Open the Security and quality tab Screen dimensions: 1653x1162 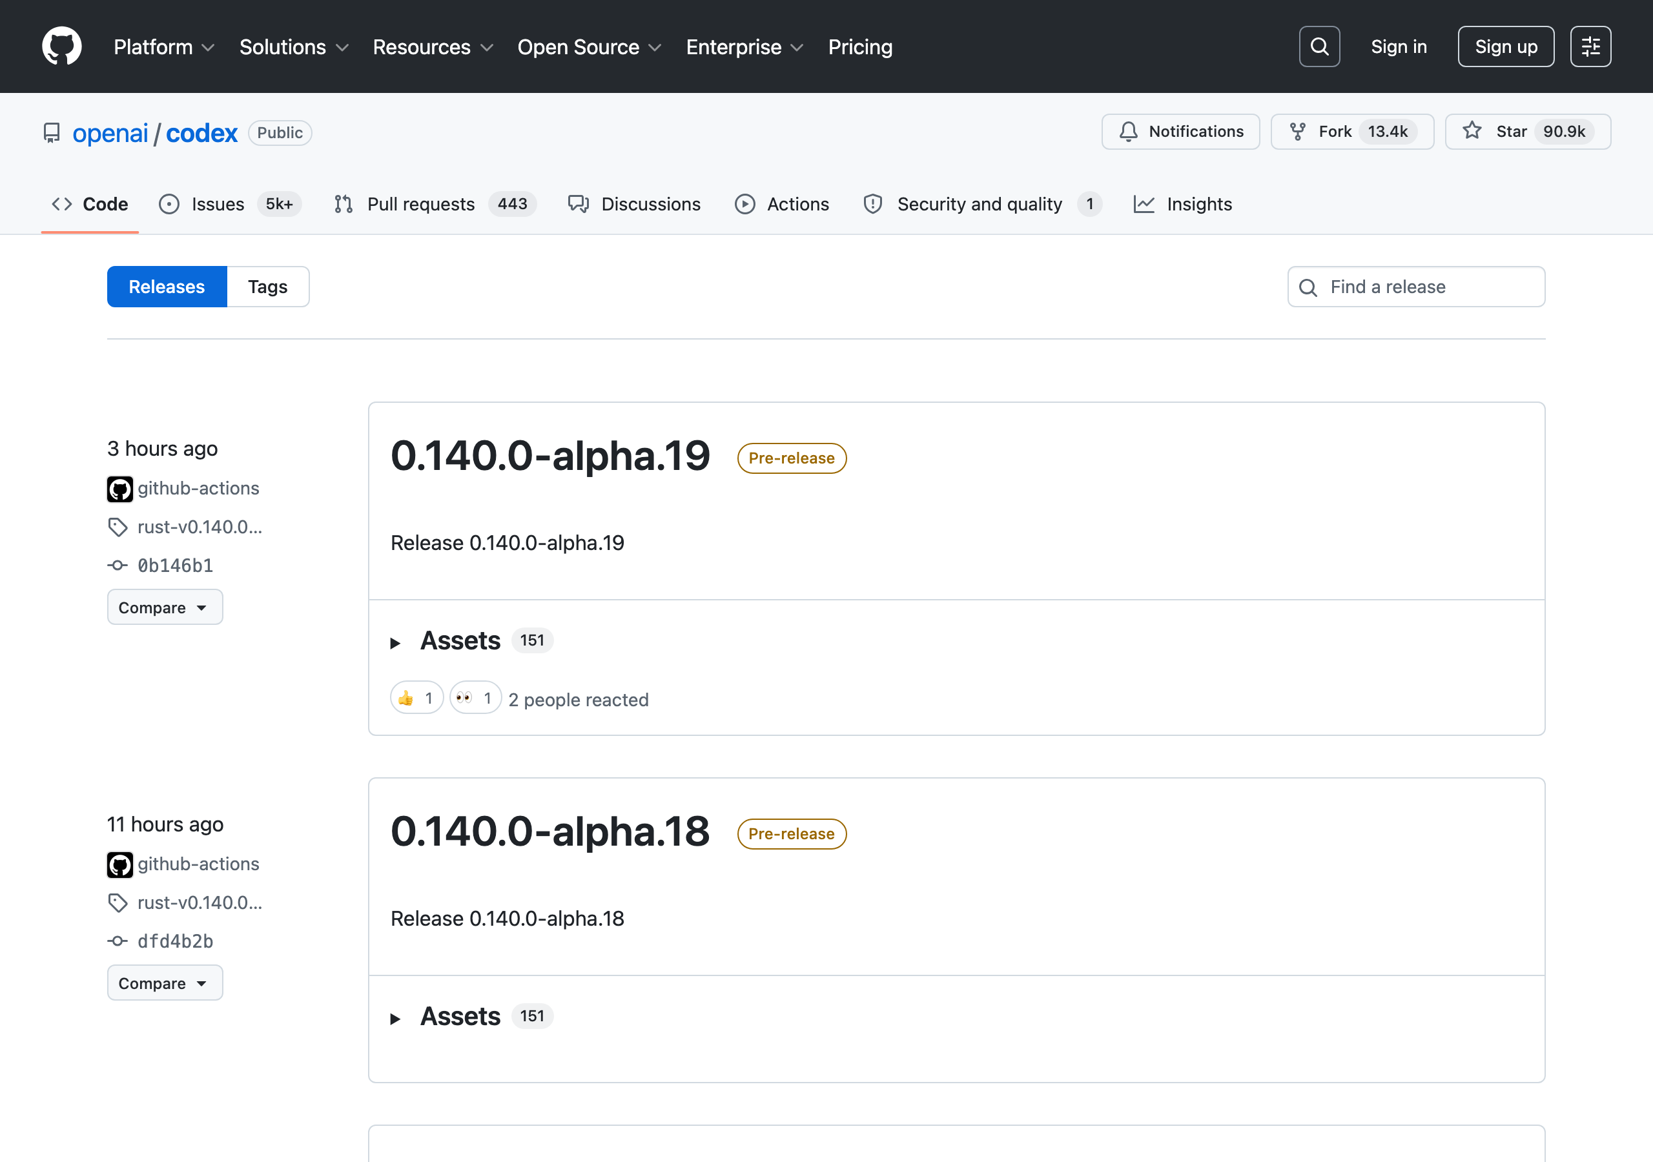pyautogui.click(x=982, y=205)
